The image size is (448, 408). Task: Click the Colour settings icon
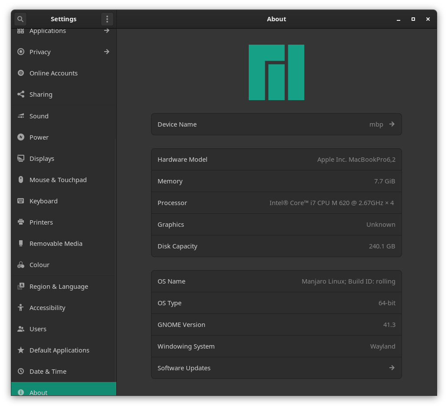pos(20,264)
